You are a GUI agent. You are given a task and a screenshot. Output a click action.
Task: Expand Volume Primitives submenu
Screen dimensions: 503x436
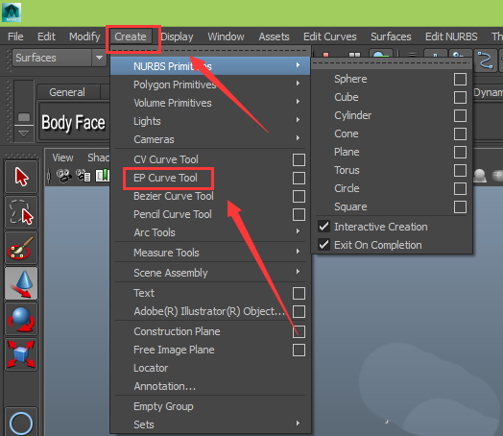point(210,103)
